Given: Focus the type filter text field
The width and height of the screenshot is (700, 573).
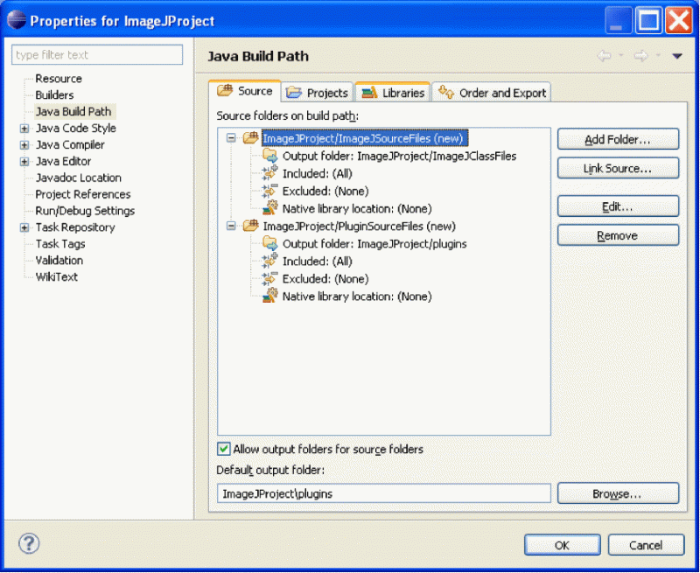Looking at the screenshot, I should (x=97, y=54).
